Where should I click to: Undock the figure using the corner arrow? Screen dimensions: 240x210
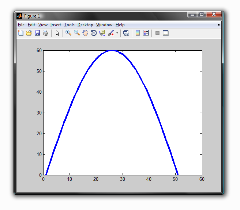(218, 25)
